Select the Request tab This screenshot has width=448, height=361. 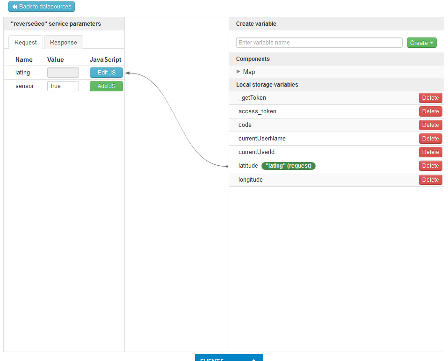click(26, 42)
